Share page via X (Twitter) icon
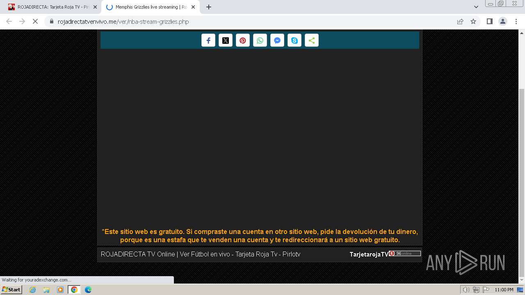525x295 pixels. click(226, 41)
